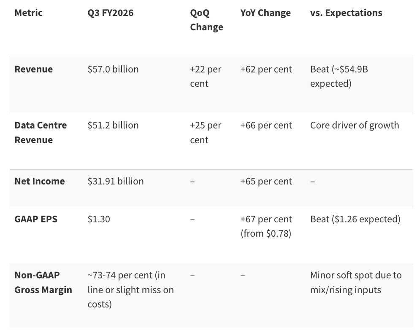Select the Non-GAAP Gross Margin row label
This screenshot has width=417, height=331.
point(43,282)
